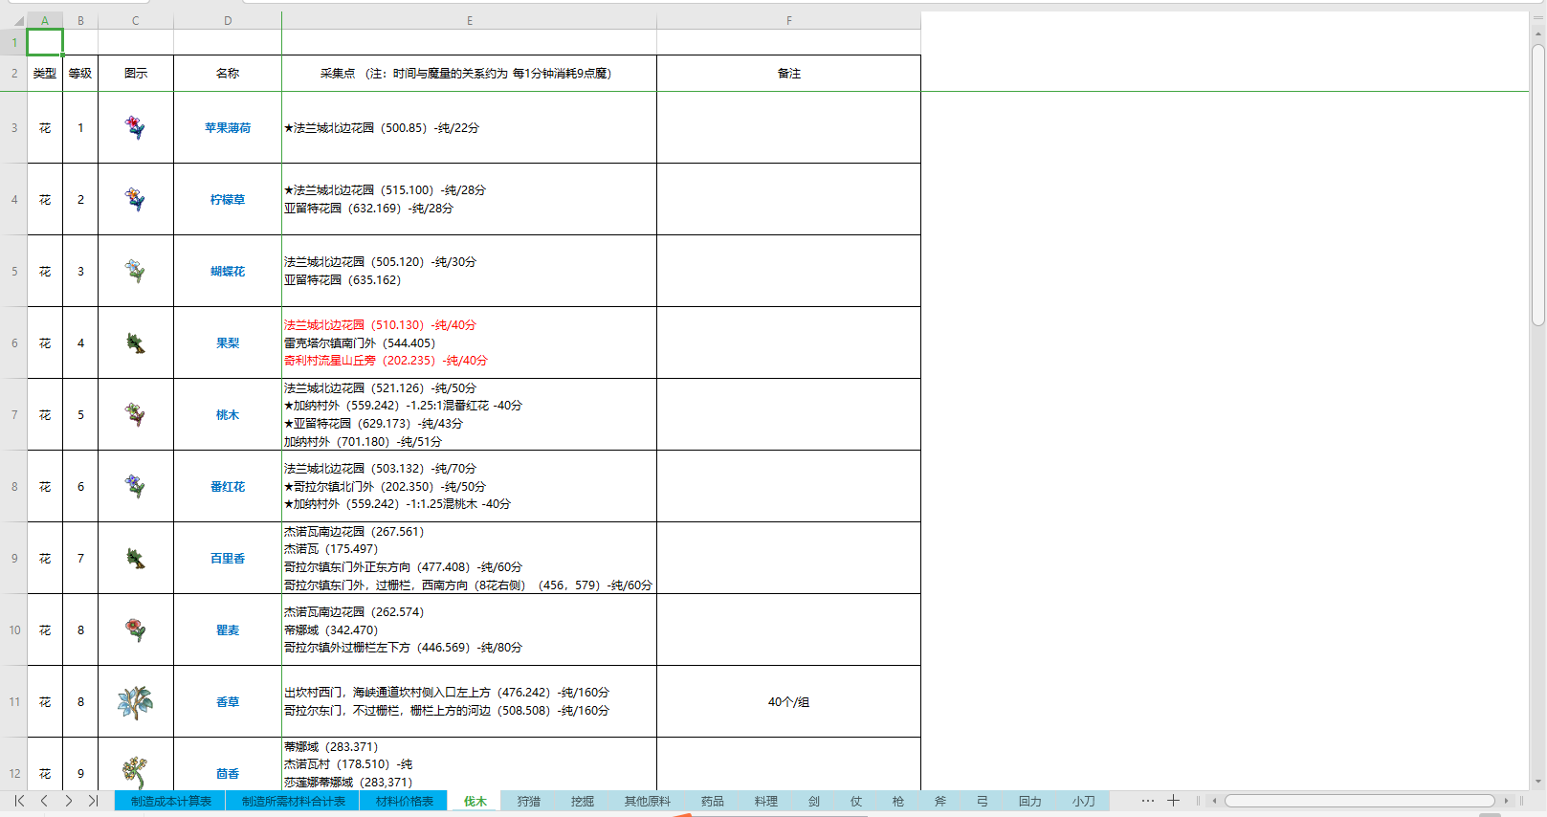This screenshot has width=1547, height=817.
Task: Select the 图示 header cell
Action: click(136, 73)
